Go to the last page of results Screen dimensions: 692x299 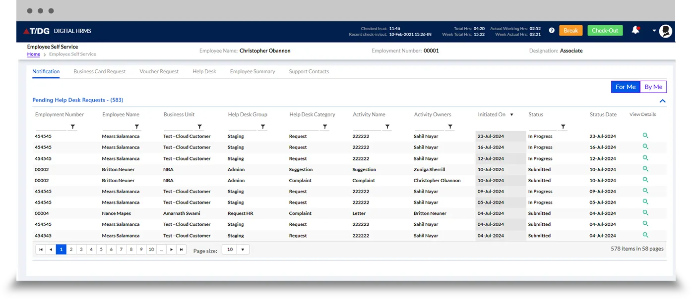pyautogui.click(x=182, y=250)
